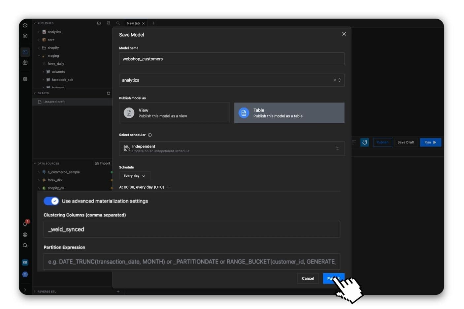Open the new folder icon near Published section
The height and width of the screenshot is (309, 464).
[x=99, y=23]
